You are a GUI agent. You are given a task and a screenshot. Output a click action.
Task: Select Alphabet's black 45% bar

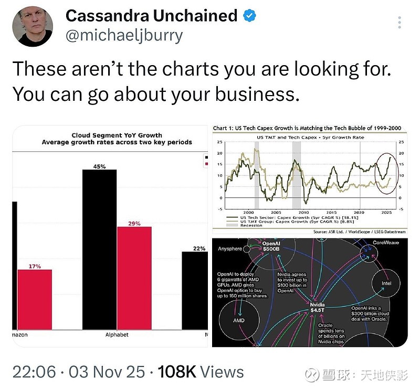pos(99,249)
